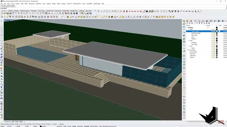This screenshot has width=227, height=127.
Task: Click the new sublayer icon in Layers panel
Action: 190,23
